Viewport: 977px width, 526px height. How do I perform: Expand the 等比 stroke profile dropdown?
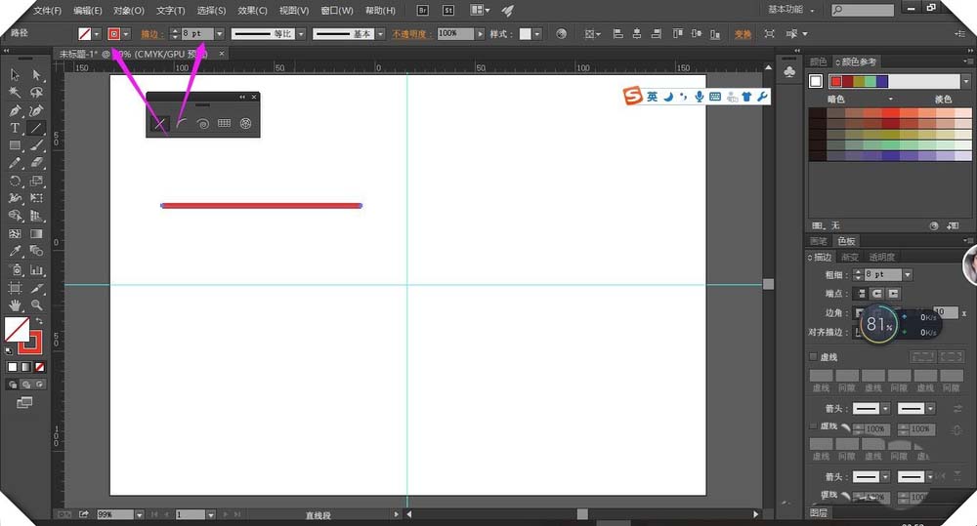click(x=301, y=33)
